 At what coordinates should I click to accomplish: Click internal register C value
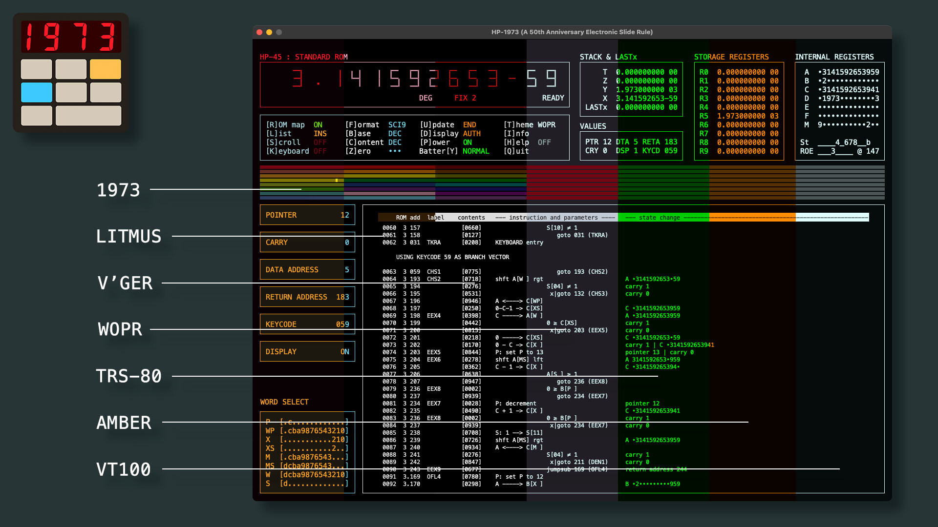click(x=849, y=90)
